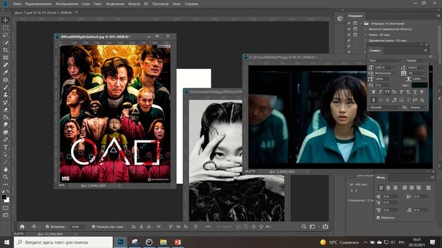Click the Home icon in options bar
This screenshot has height=248, width=442.
coord(22,227)
